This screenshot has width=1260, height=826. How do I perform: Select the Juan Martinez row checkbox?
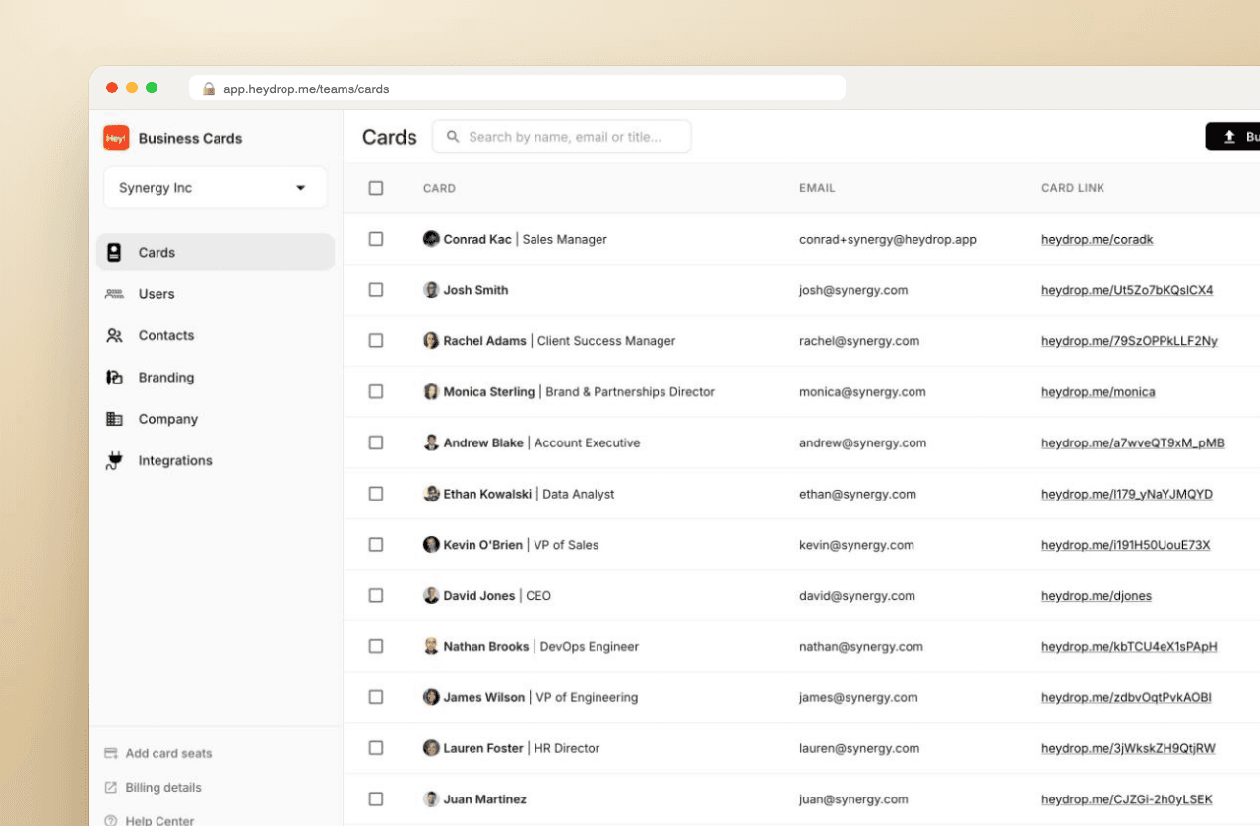(x=376, y=799)
